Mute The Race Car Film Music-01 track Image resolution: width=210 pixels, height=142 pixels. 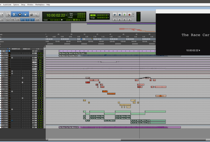coord(7,127)
